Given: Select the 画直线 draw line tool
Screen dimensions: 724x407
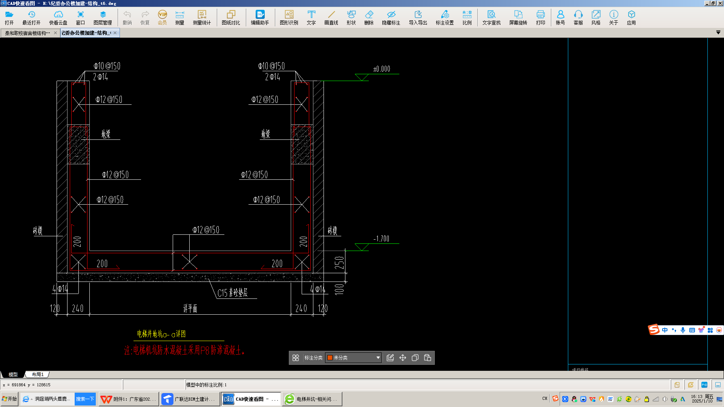Looking at the screenshot, I should [331, 17].
